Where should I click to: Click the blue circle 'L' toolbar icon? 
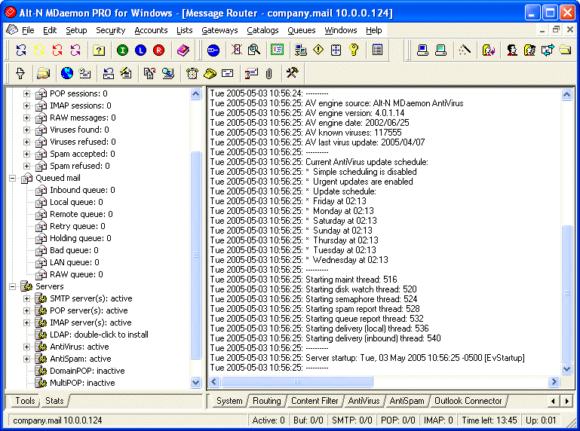(x=140, y=50)
